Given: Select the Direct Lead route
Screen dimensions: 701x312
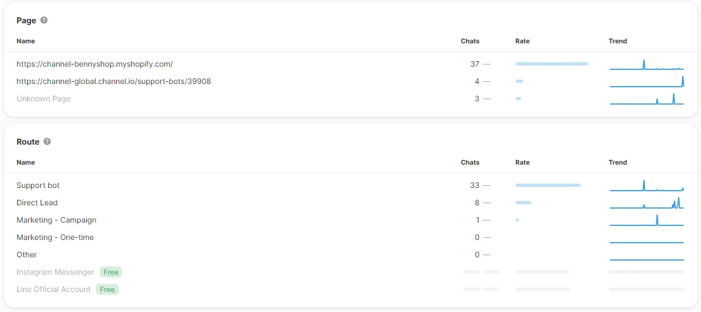Looking at the screenshot, I should (x=37, y=203).
